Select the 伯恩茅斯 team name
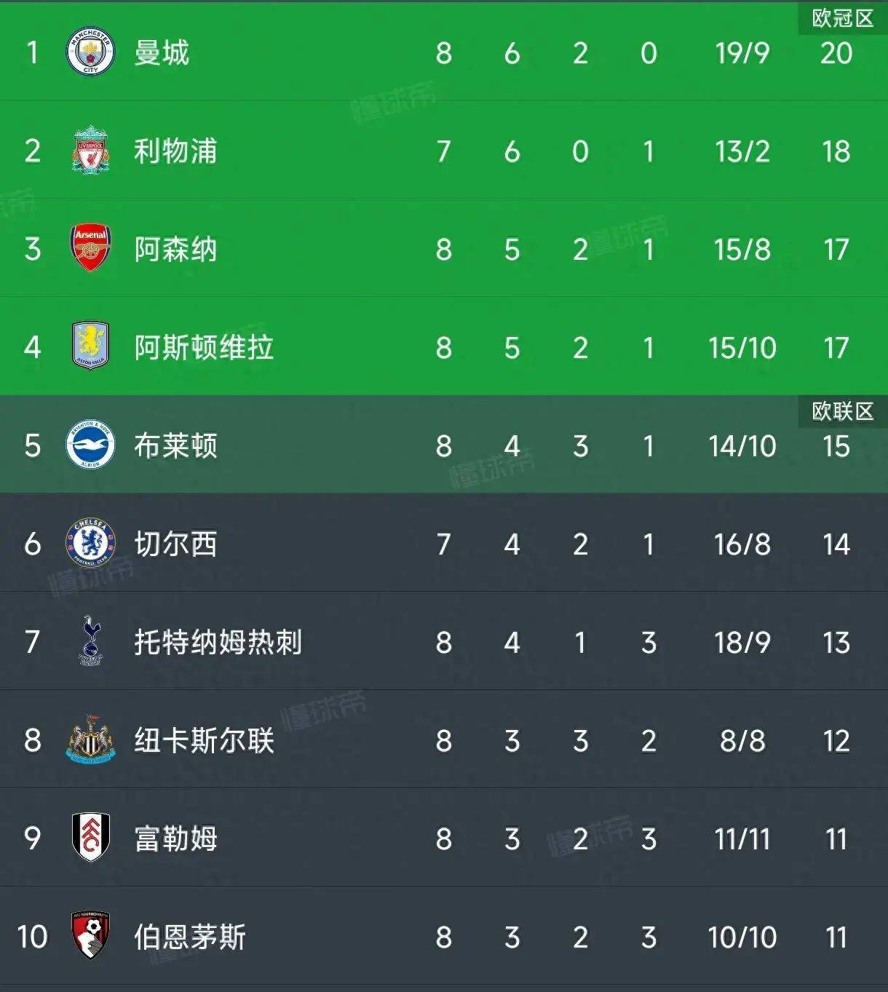Viewport: 888px width, 992px height. [x=190, y=937]
